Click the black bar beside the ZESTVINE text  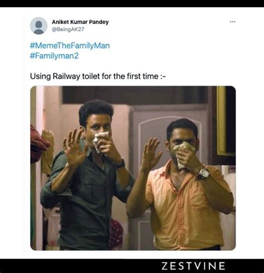coord(80,266)
